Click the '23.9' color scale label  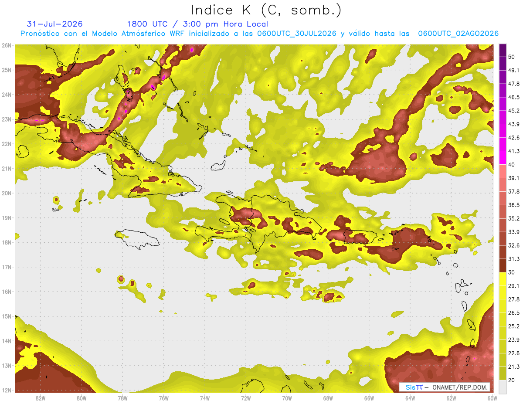tap(514, 339)
